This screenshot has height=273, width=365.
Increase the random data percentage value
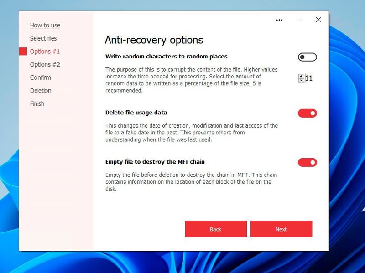point(301,76)
